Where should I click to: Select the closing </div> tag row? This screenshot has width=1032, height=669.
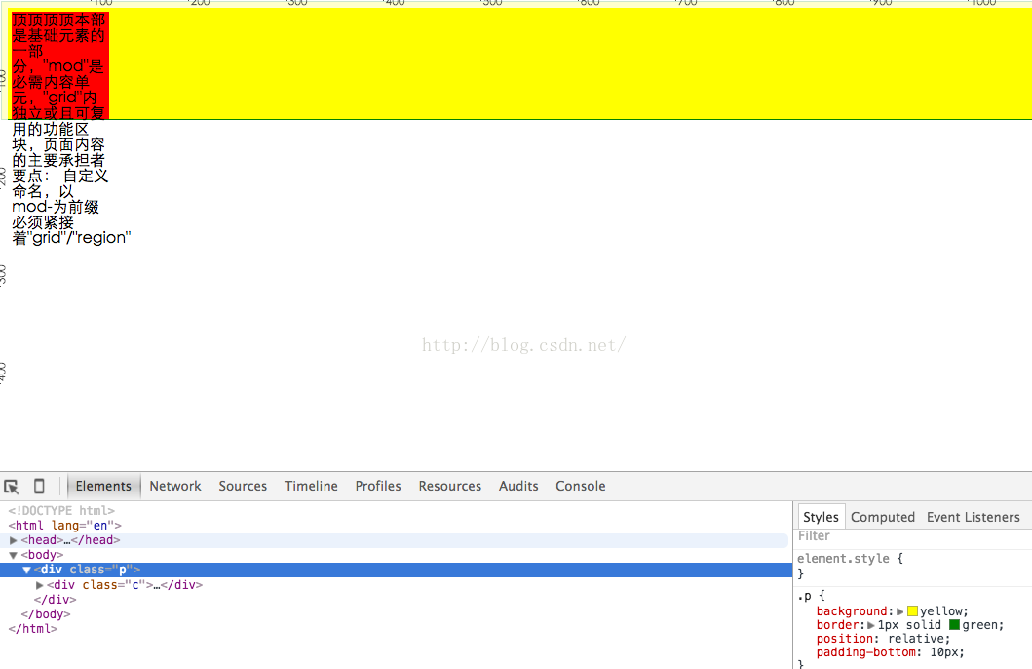point(56,599)
